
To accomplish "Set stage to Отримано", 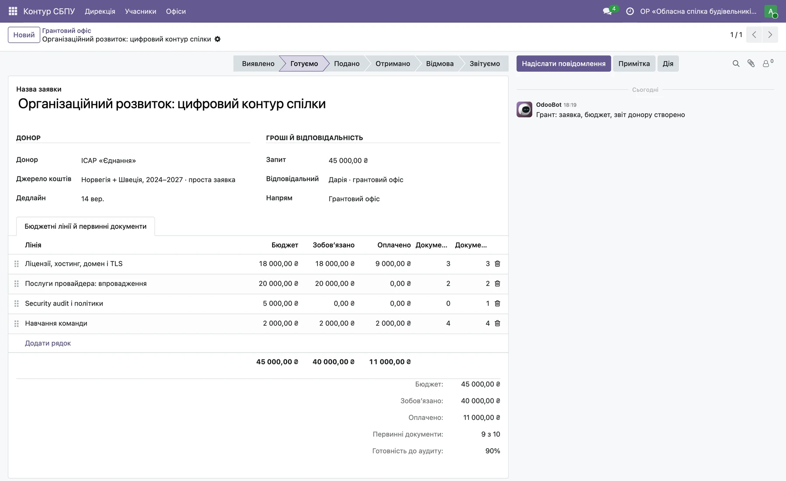I will coord(393,64).
